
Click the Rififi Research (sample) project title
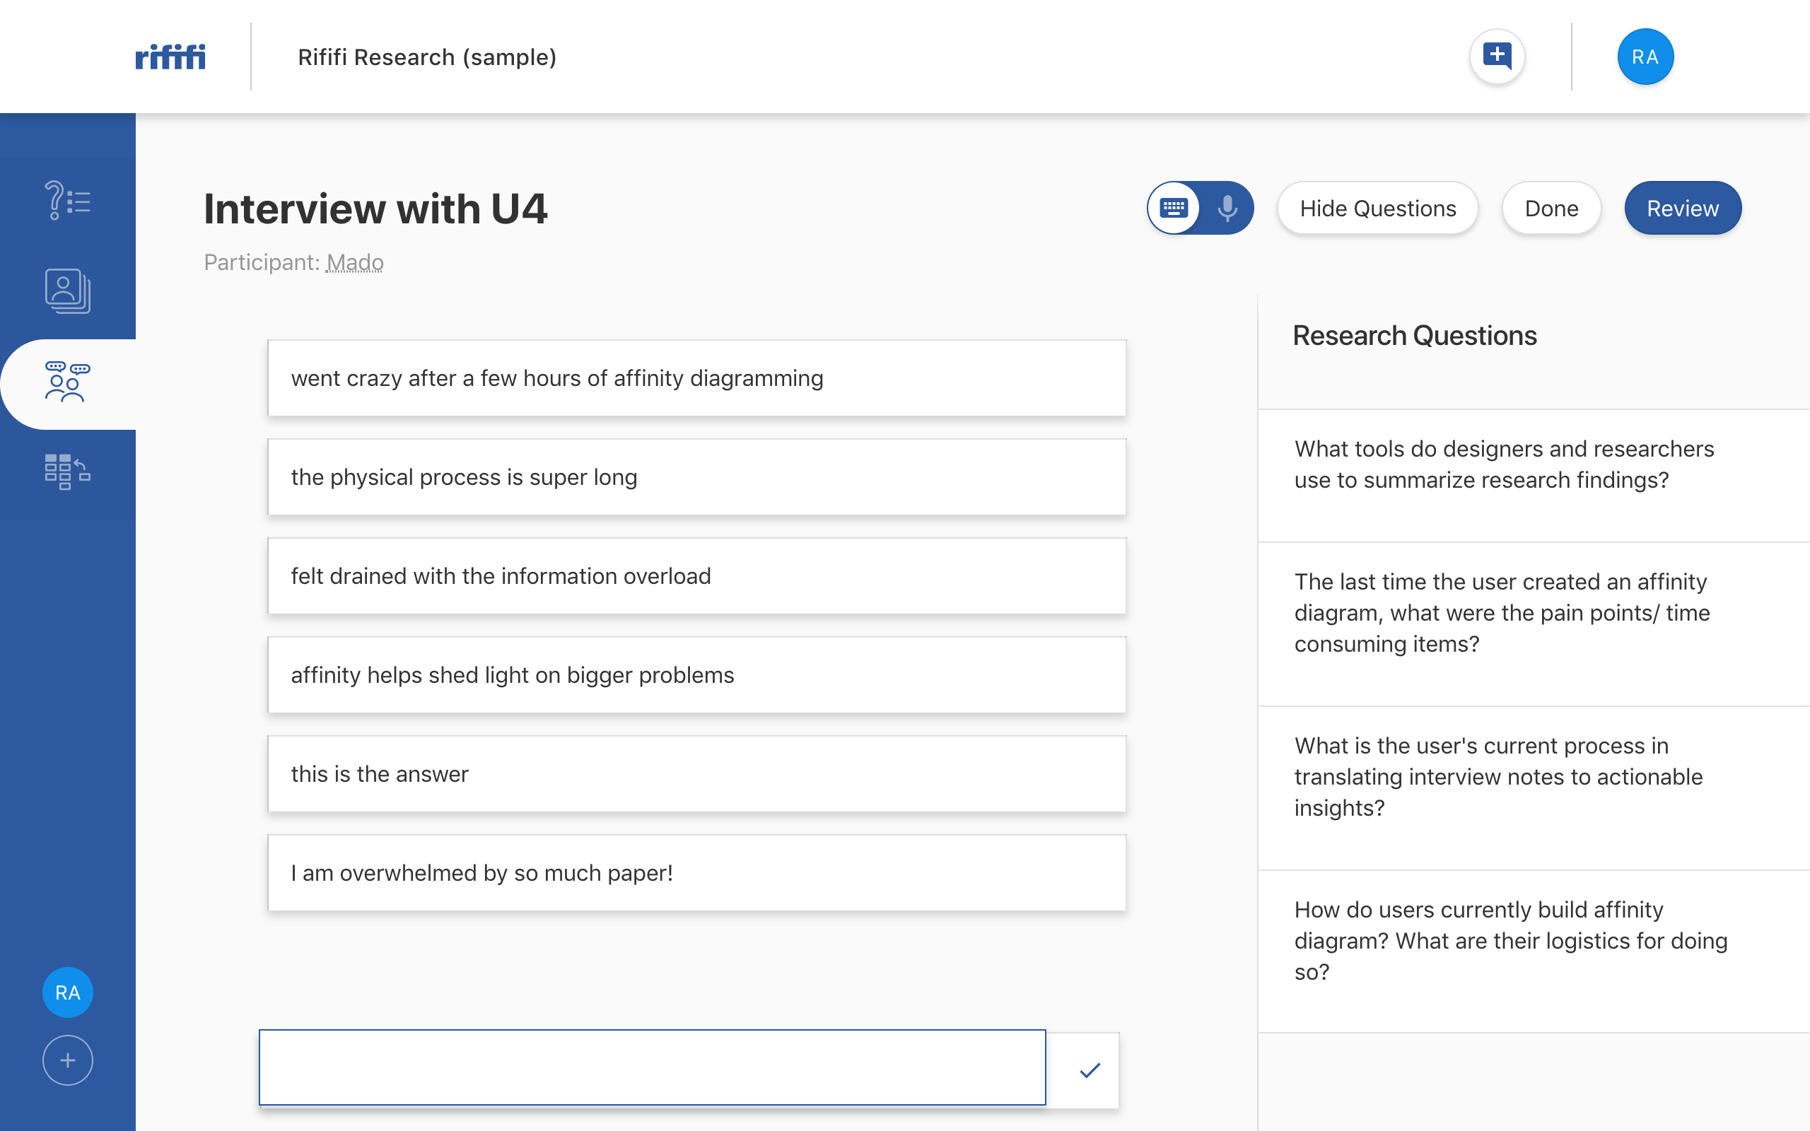[x=426, y=57]
